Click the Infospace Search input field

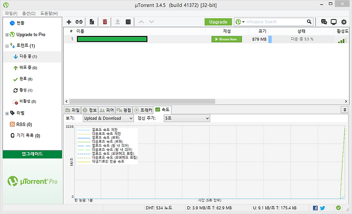[276, 22]
